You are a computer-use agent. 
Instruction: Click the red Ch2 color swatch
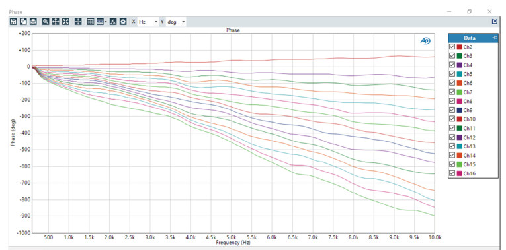coord(460,47)
